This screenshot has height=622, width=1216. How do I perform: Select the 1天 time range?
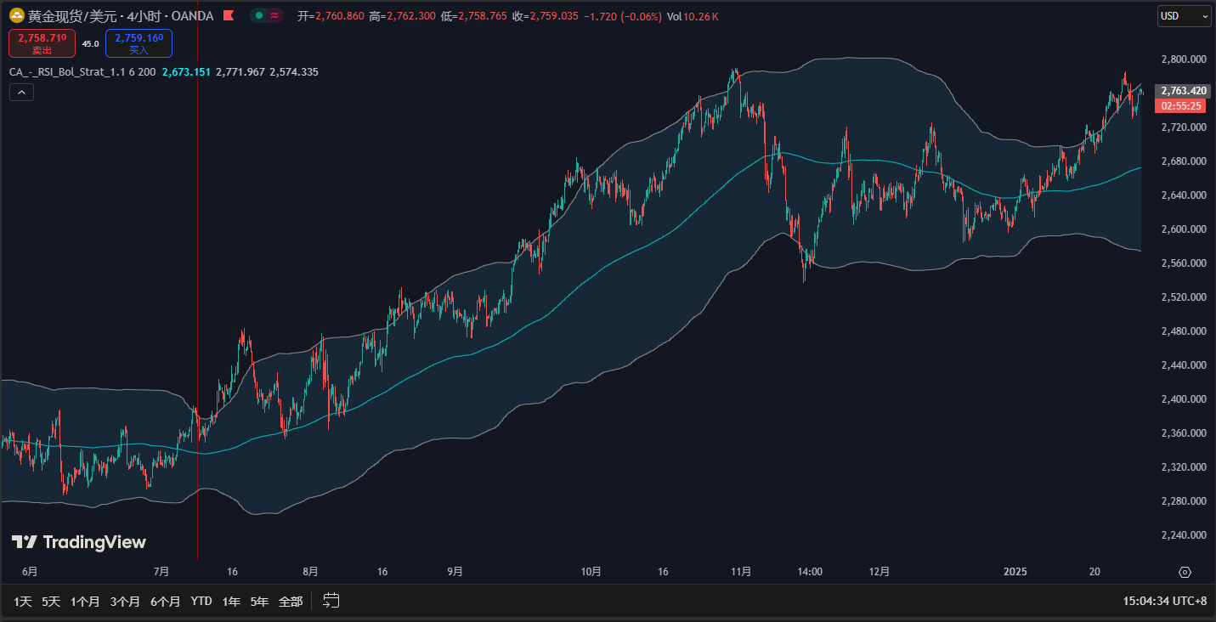tap(23, 601)
